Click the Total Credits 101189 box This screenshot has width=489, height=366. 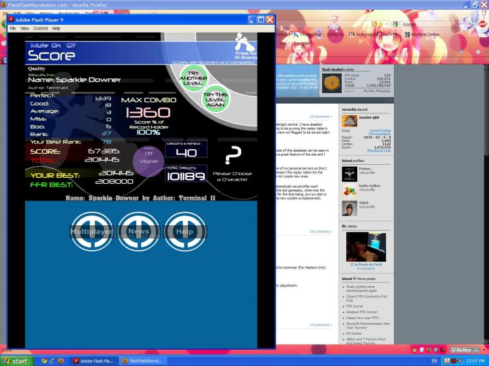(x=186, y=174)
